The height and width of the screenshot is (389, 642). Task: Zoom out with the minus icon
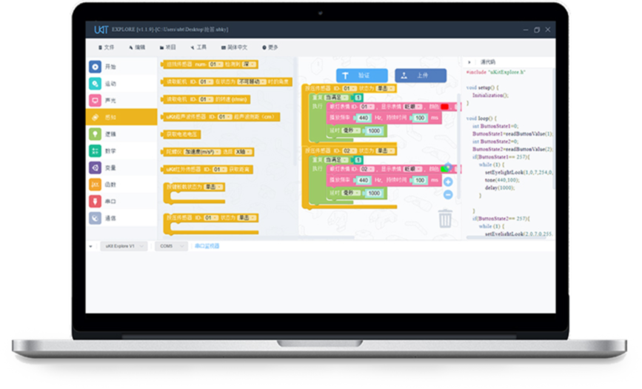point(448,195)
